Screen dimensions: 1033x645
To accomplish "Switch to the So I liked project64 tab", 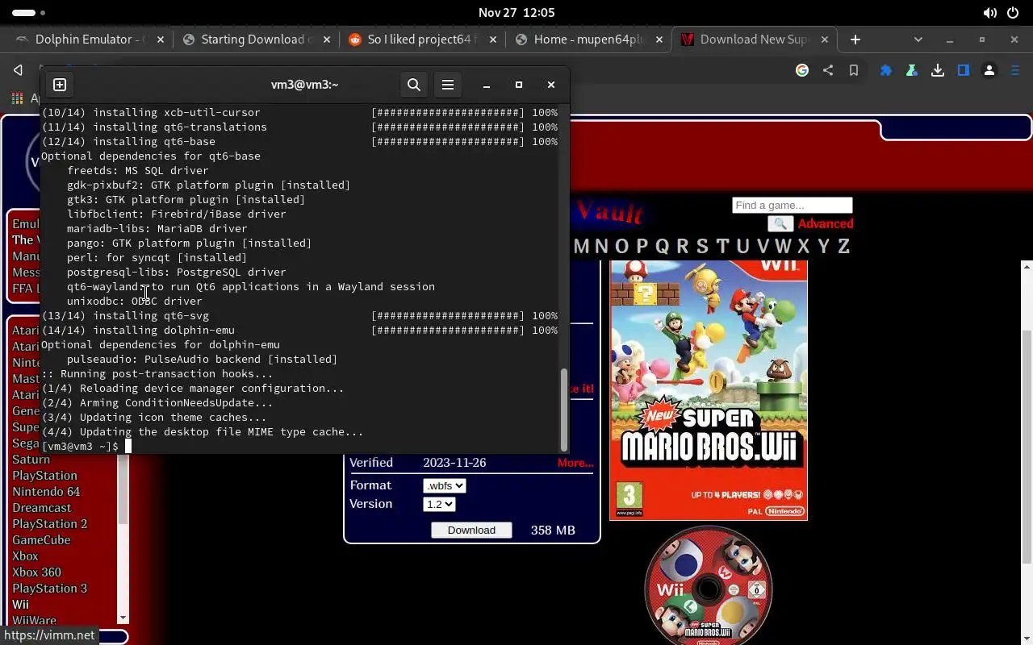I will coord(421,40).
